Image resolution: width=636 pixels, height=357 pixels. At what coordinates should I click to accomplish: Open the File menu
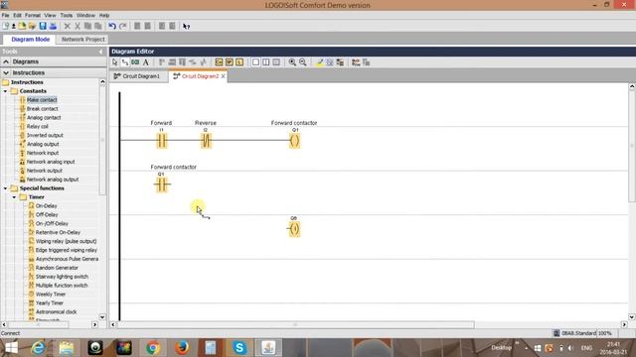[5, 16]
